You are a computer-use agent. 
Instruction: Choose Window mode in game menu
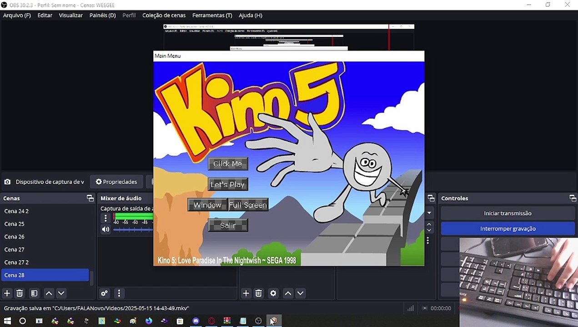click(x=207, y=205)
